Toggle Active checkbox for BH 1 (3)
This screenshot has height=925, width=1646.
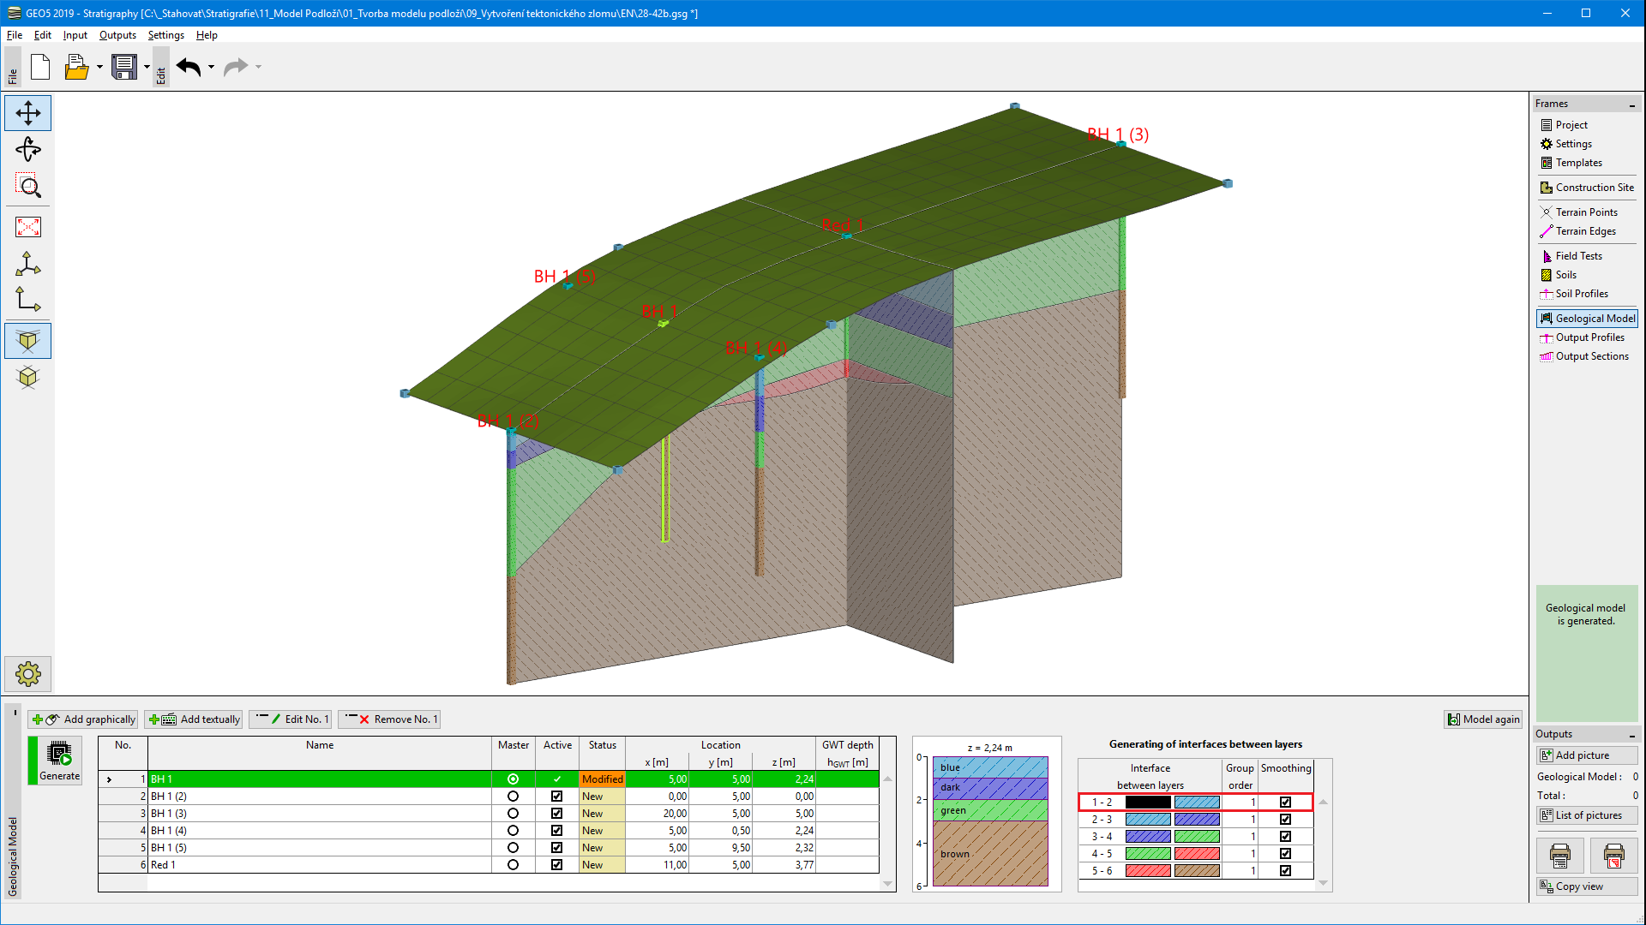[557, 814]
